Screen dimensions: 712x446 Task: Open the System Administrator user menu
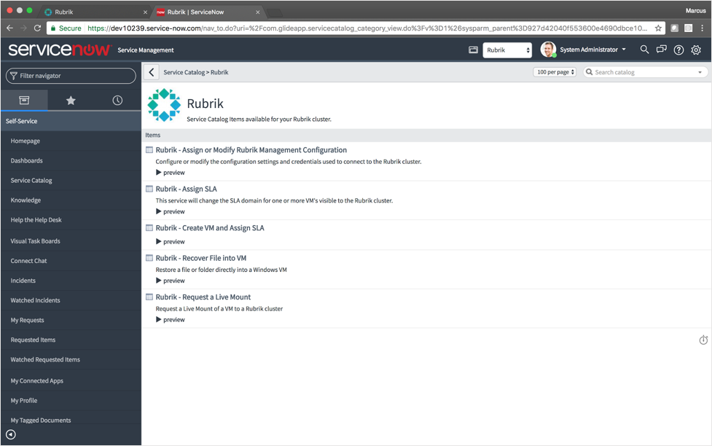click(592, 50)
